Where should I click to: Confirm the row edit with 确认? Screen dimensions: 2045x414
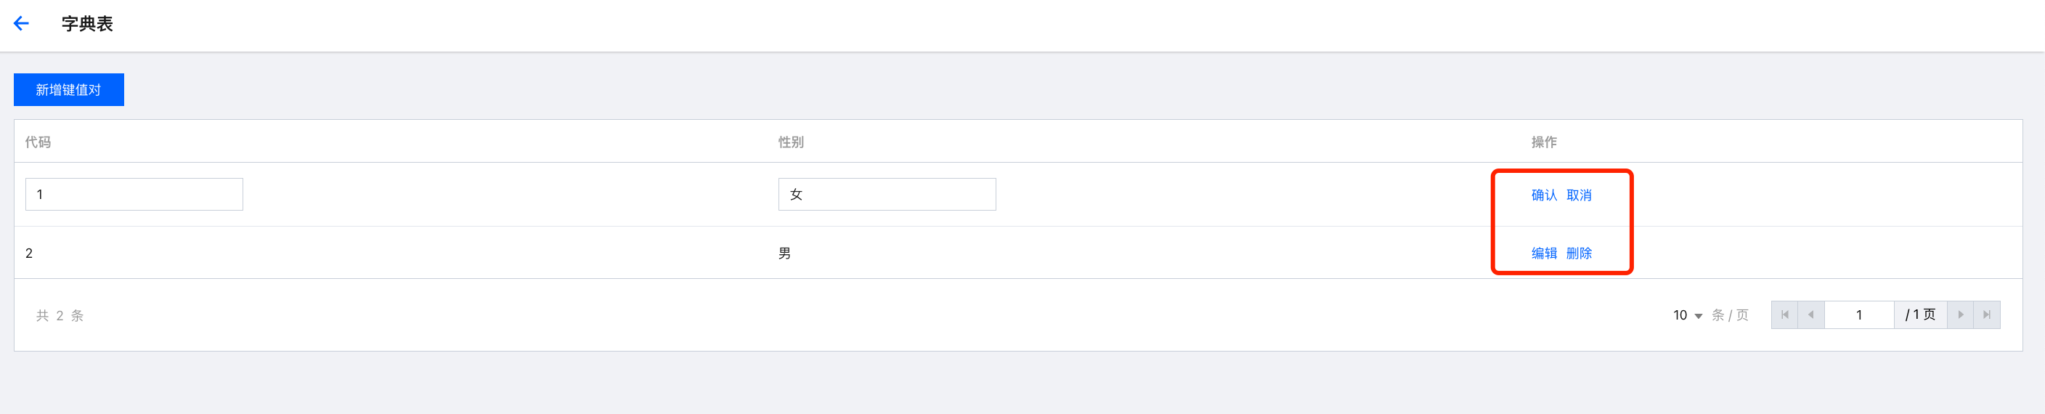pyautogui.click(x=1543, y=195)
